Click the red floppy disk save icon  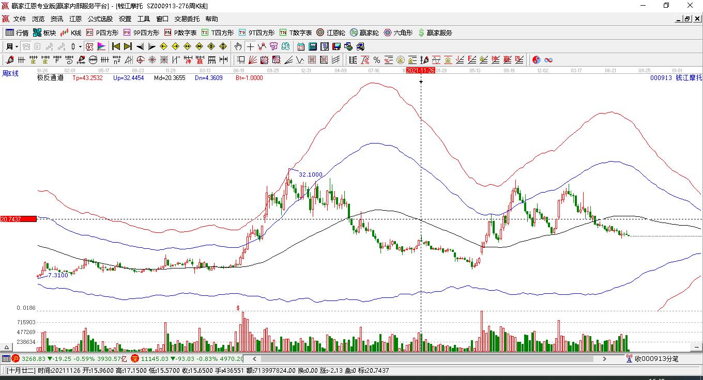[337, 46]
